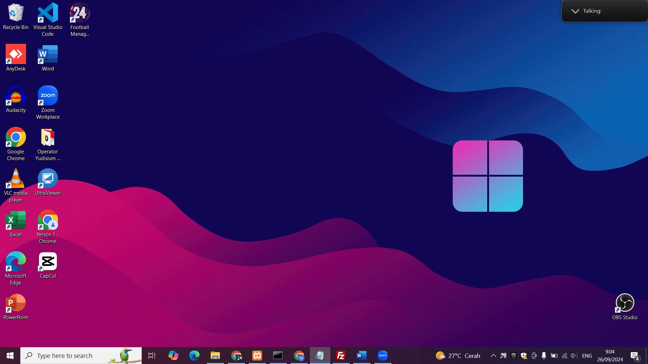
Task: Click the volume speaker tray icon
Action: coord(574,356)
